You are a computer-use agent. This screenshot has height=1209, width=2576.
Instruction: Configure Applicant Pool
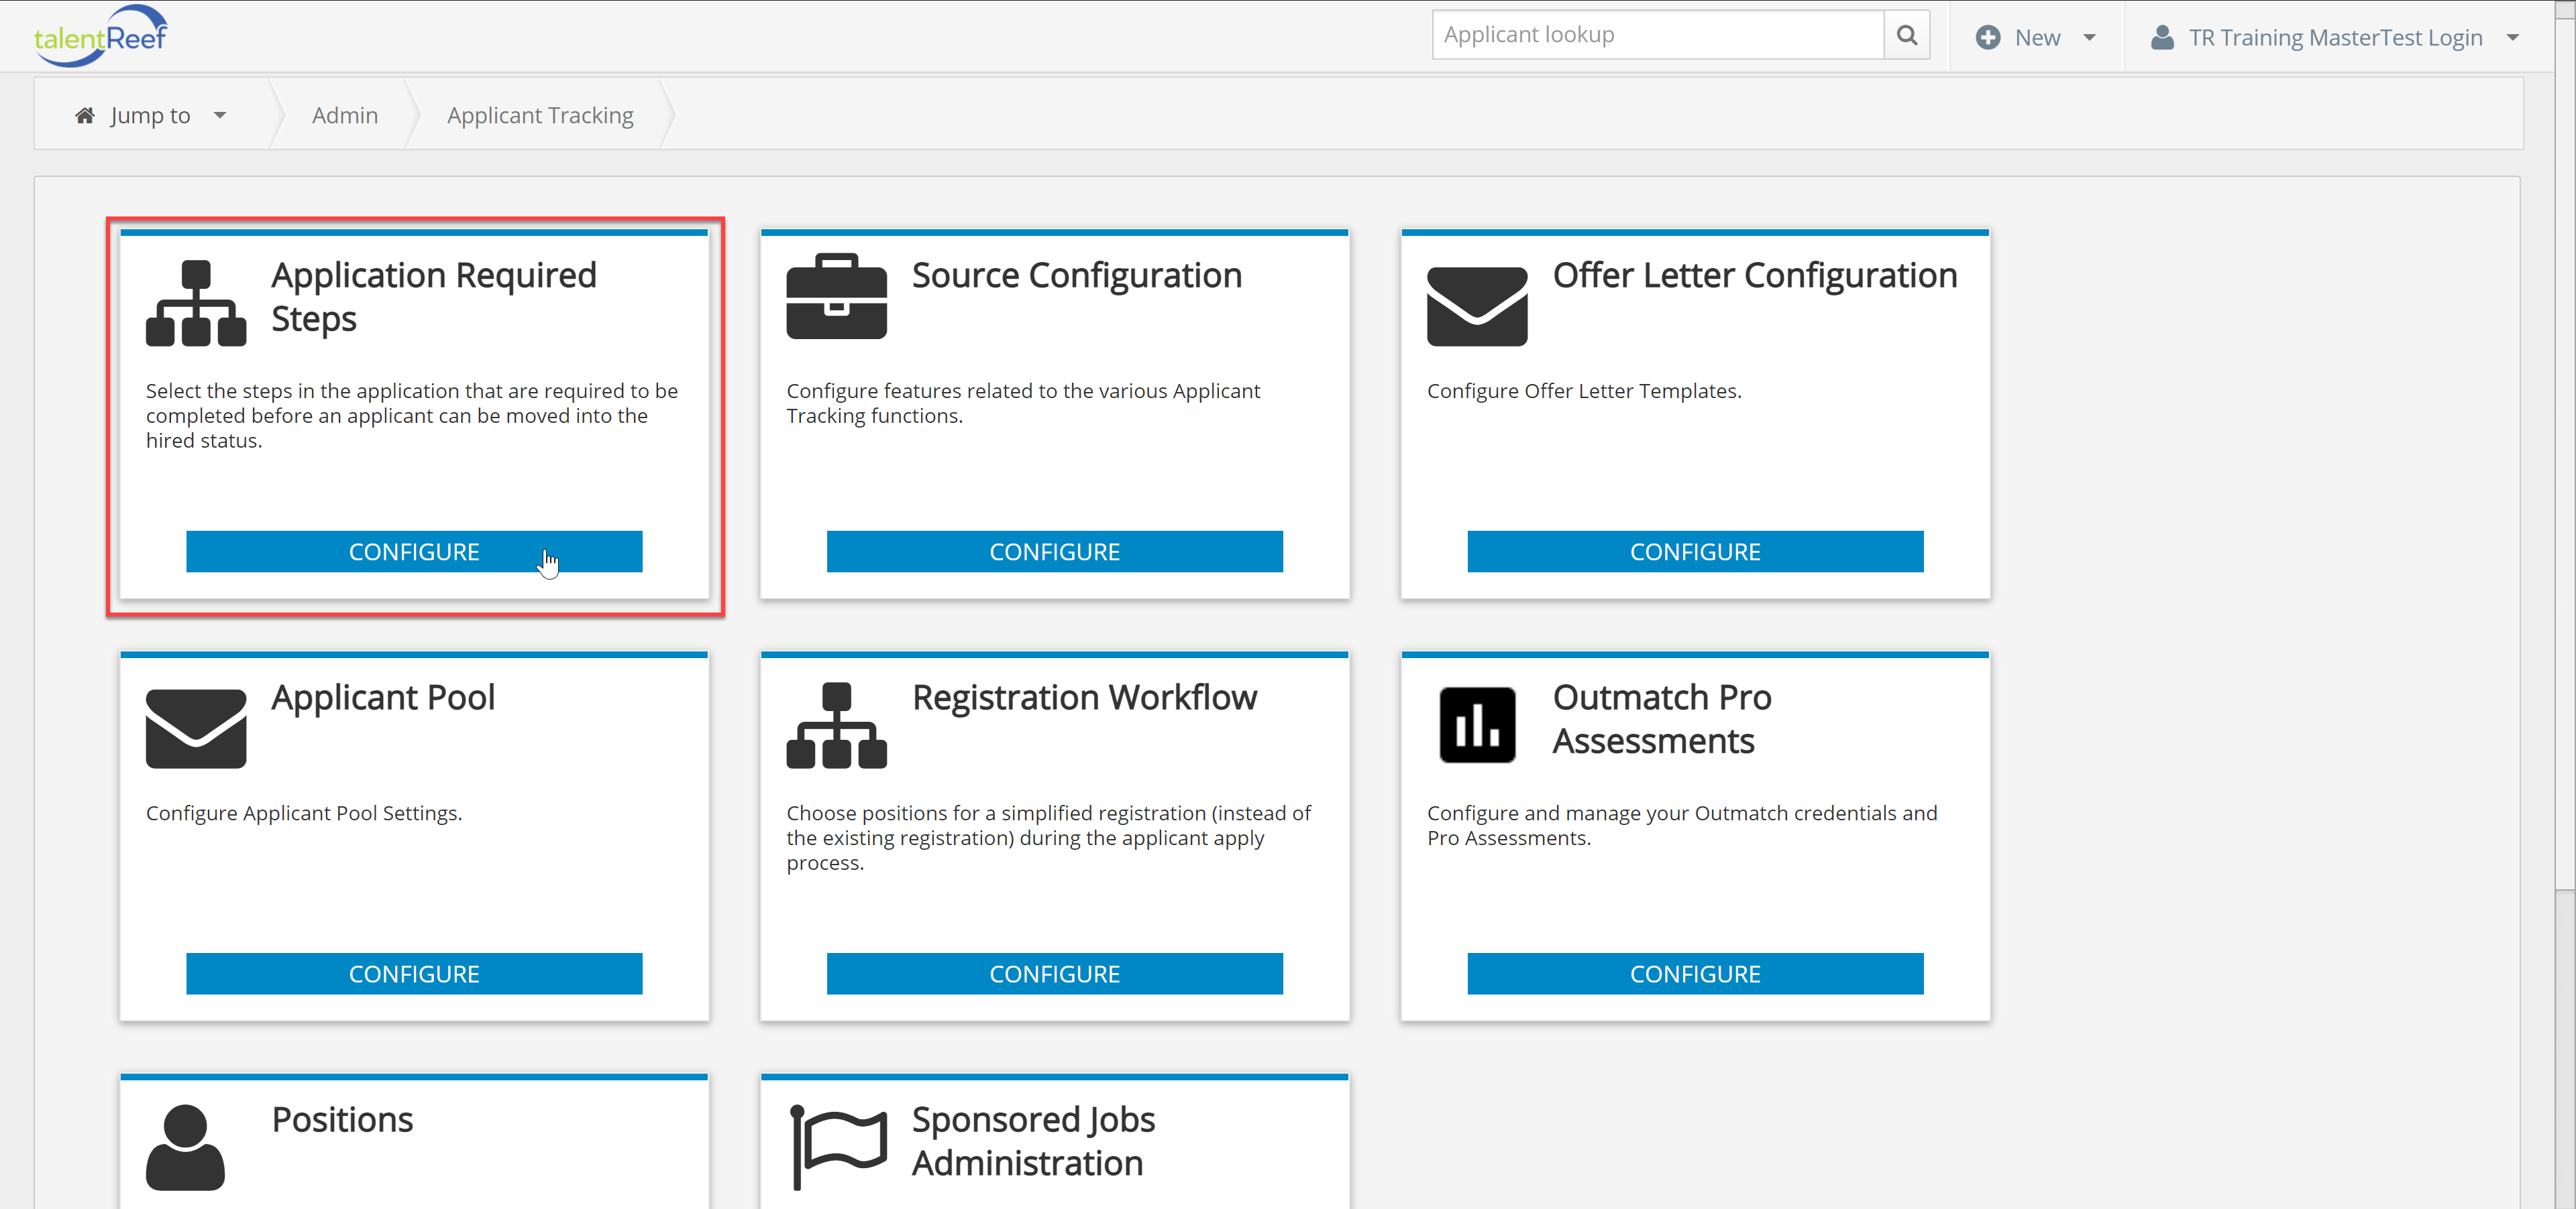(414, 974)
